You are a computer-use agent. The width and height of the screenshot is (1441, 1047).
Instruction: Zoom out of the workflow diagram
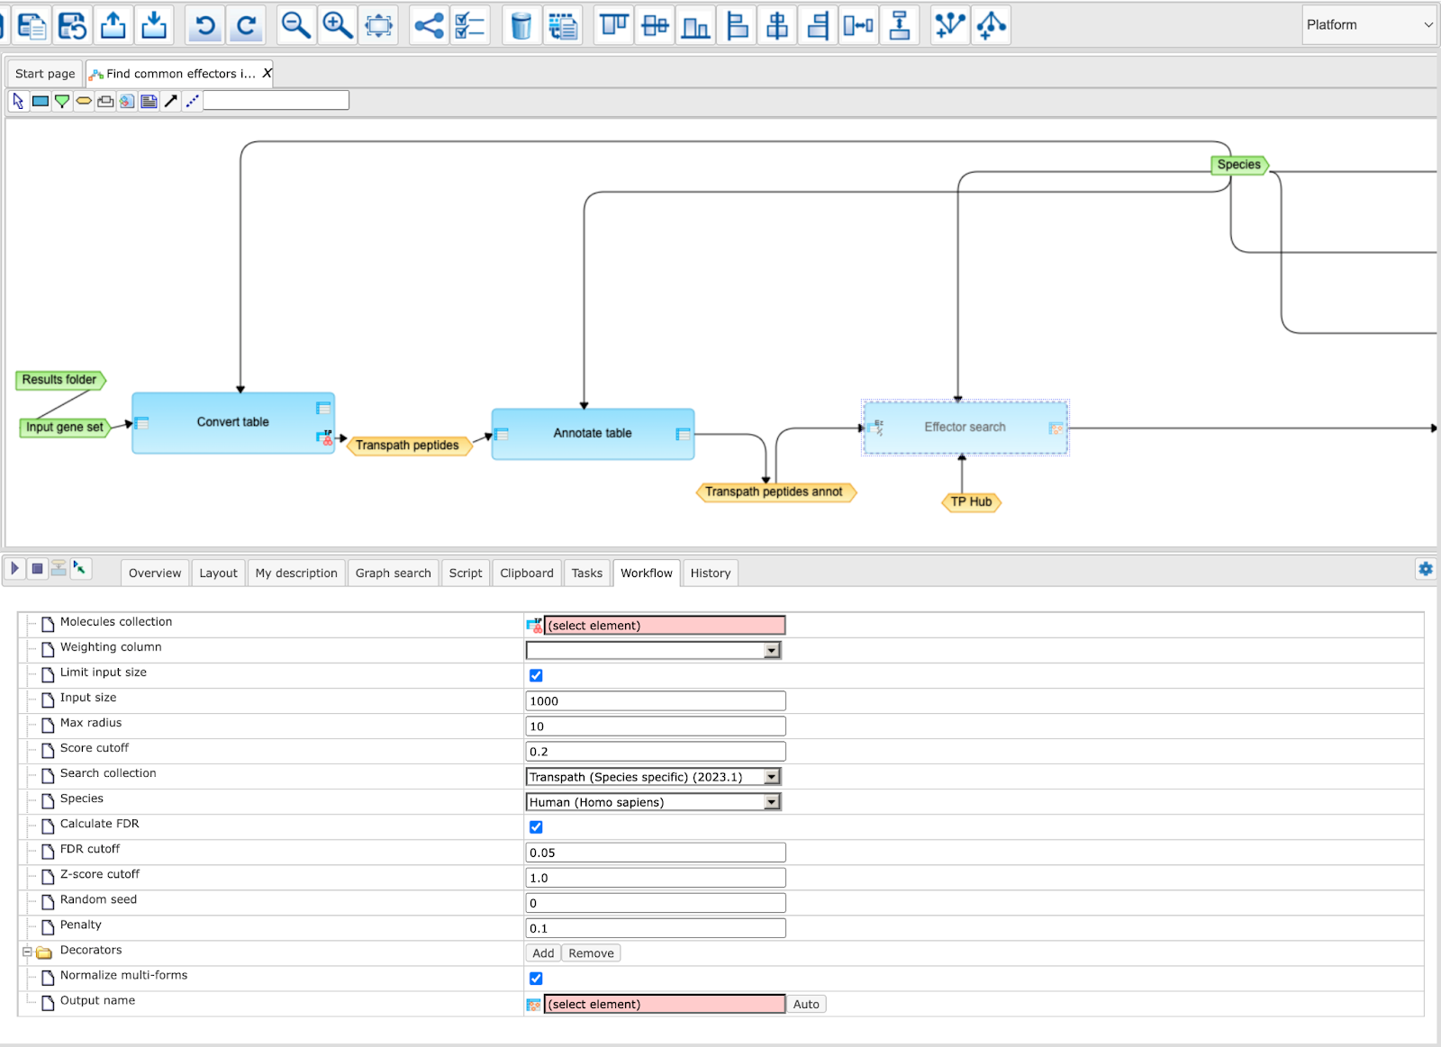296,25
